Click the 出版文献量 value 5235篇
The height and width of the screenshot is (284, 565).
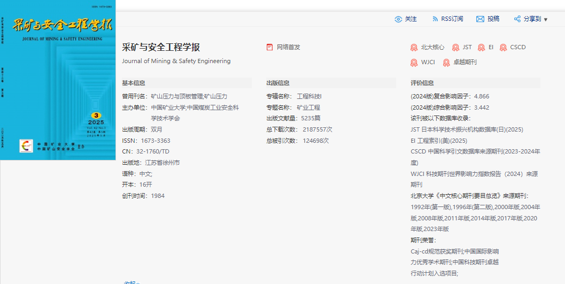tap(311, 118)
